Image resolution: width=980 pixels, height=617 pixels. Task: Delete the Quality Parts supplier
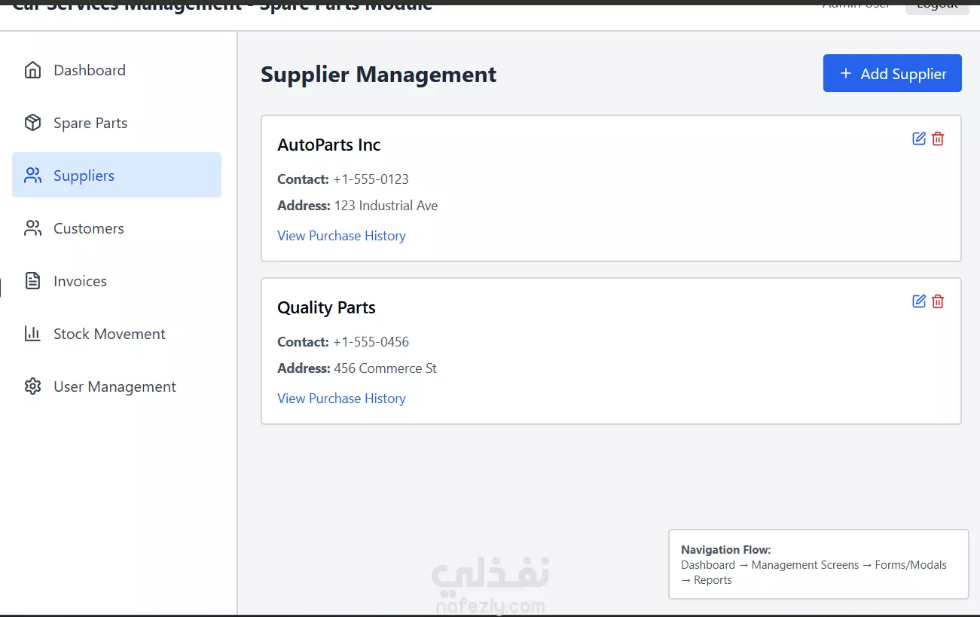pos(938,301)
